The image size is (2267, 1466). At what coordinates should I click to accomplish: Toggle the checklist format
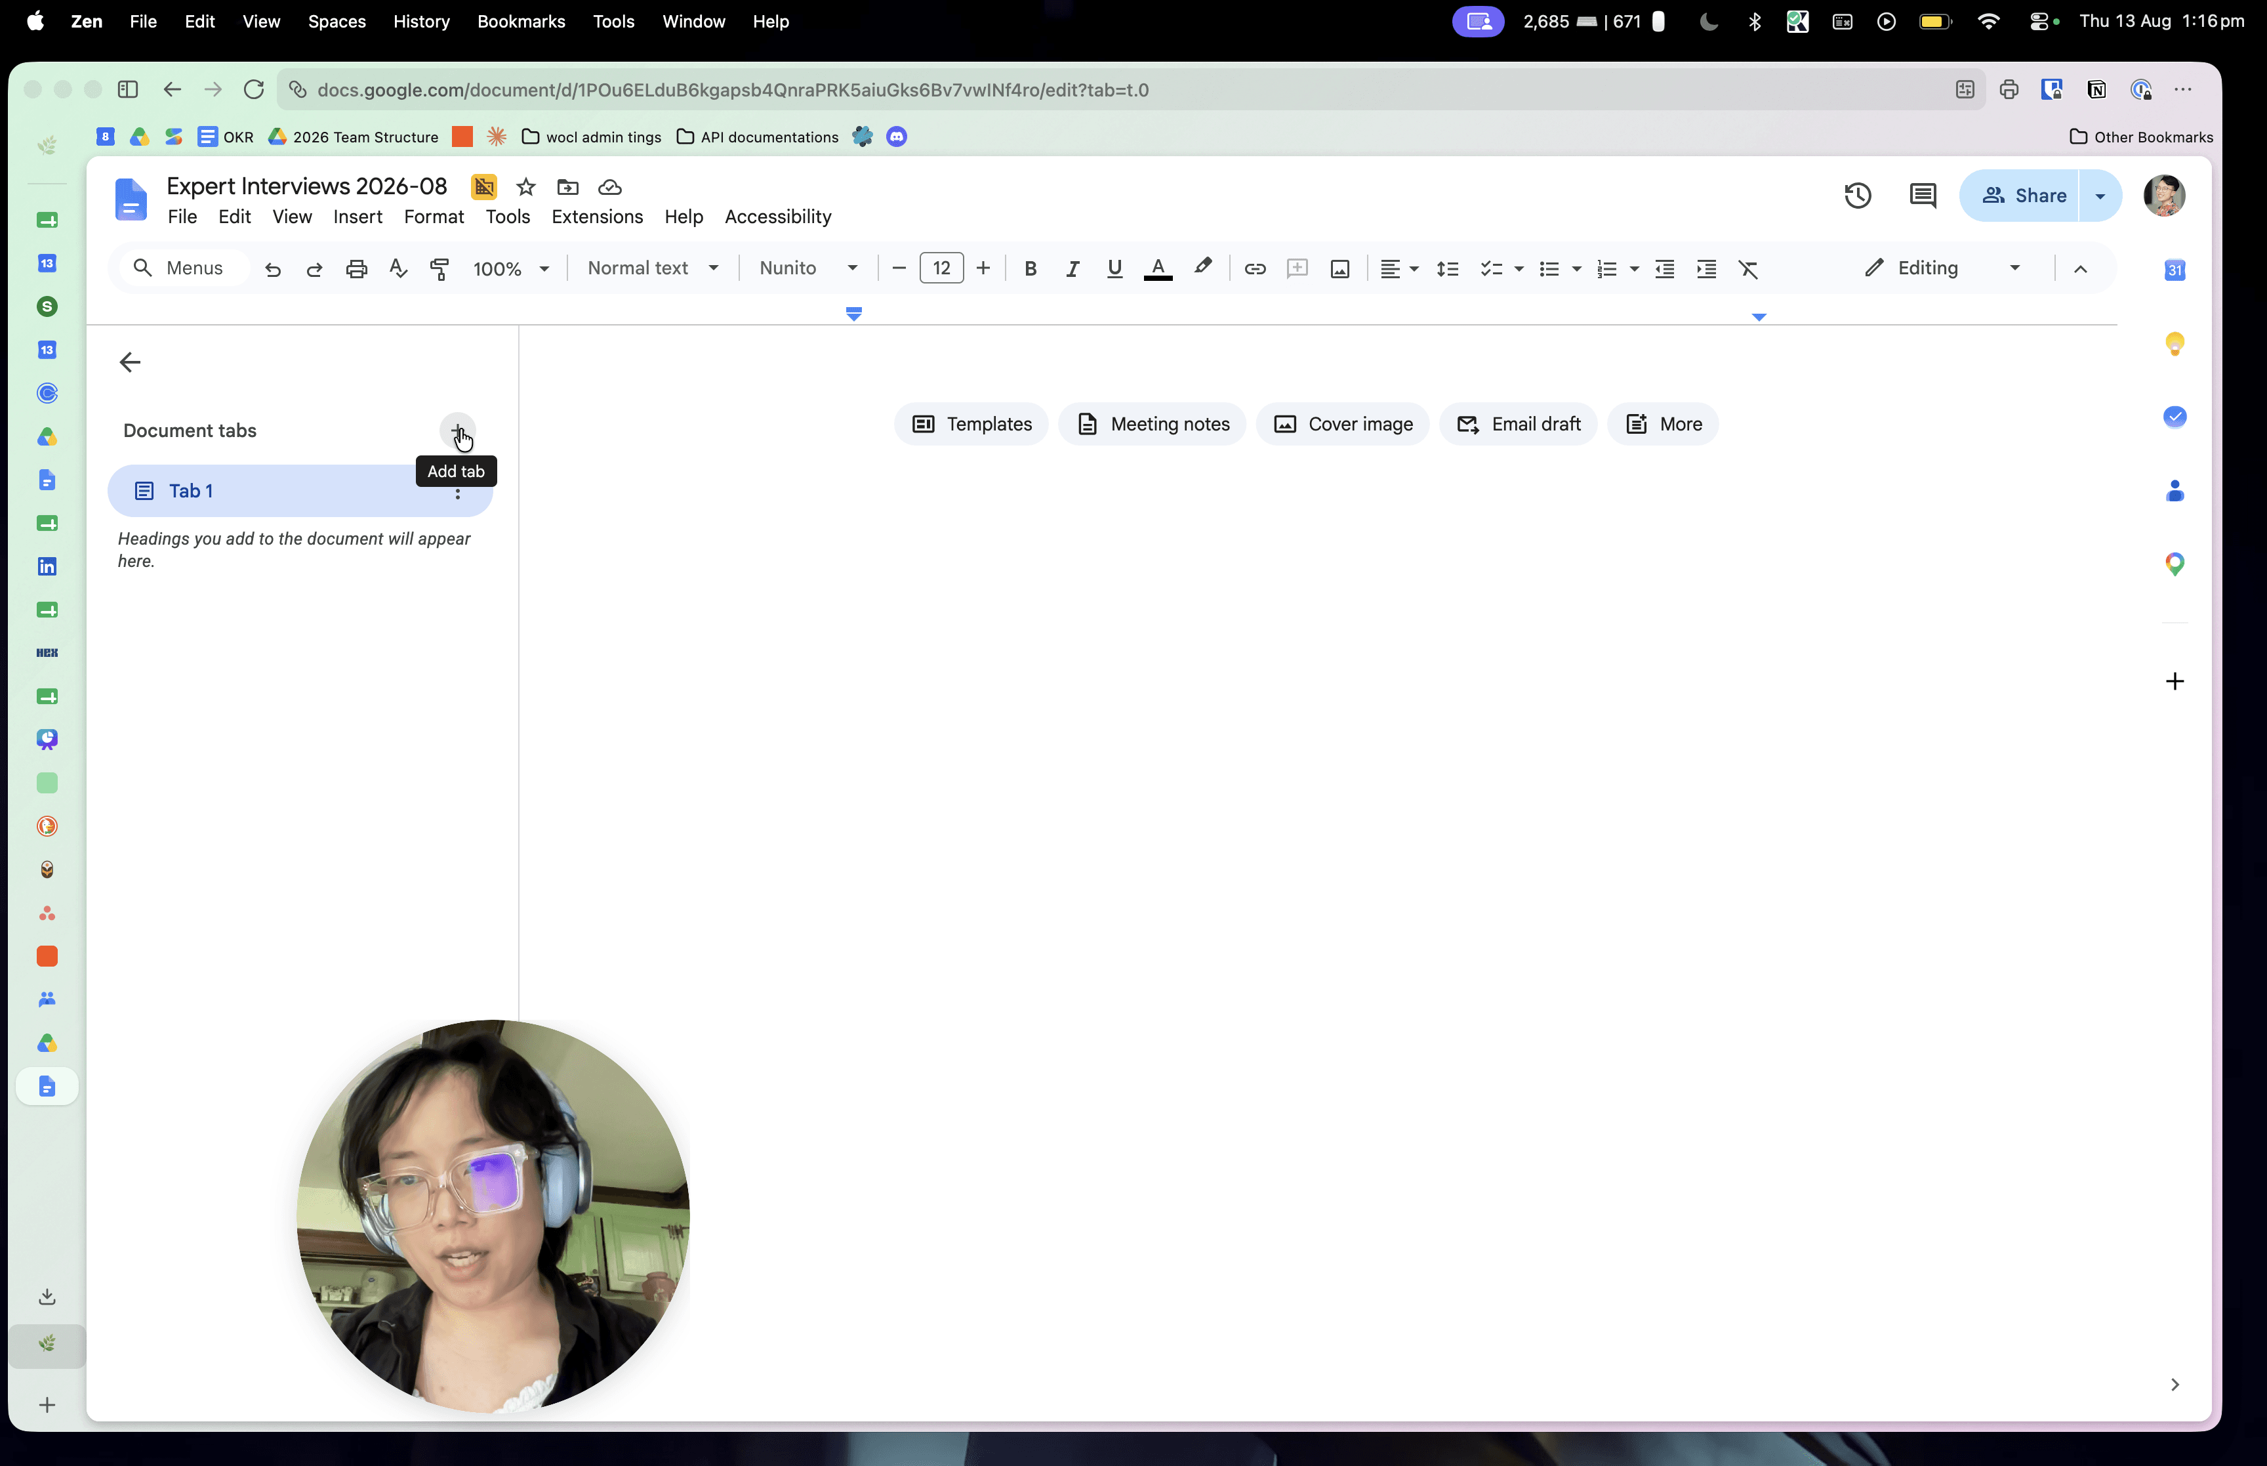tap(1491, 270)
